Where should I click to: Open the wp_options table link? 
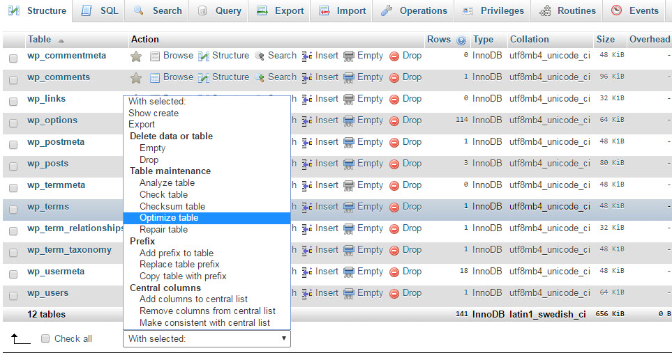pos(52,120)
